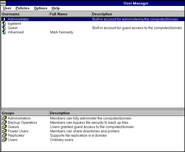Image resolution: width=185 pixels, height=152 pixels.
Task: Click 'Members can bypass file security' description
Action: click(x=89, y=122)
